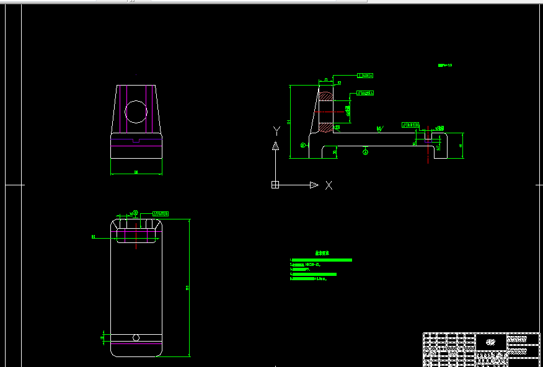Select the bore diameter dimension text
The height and width of the screenshot is (367, 543).
[x=348, y=111]
